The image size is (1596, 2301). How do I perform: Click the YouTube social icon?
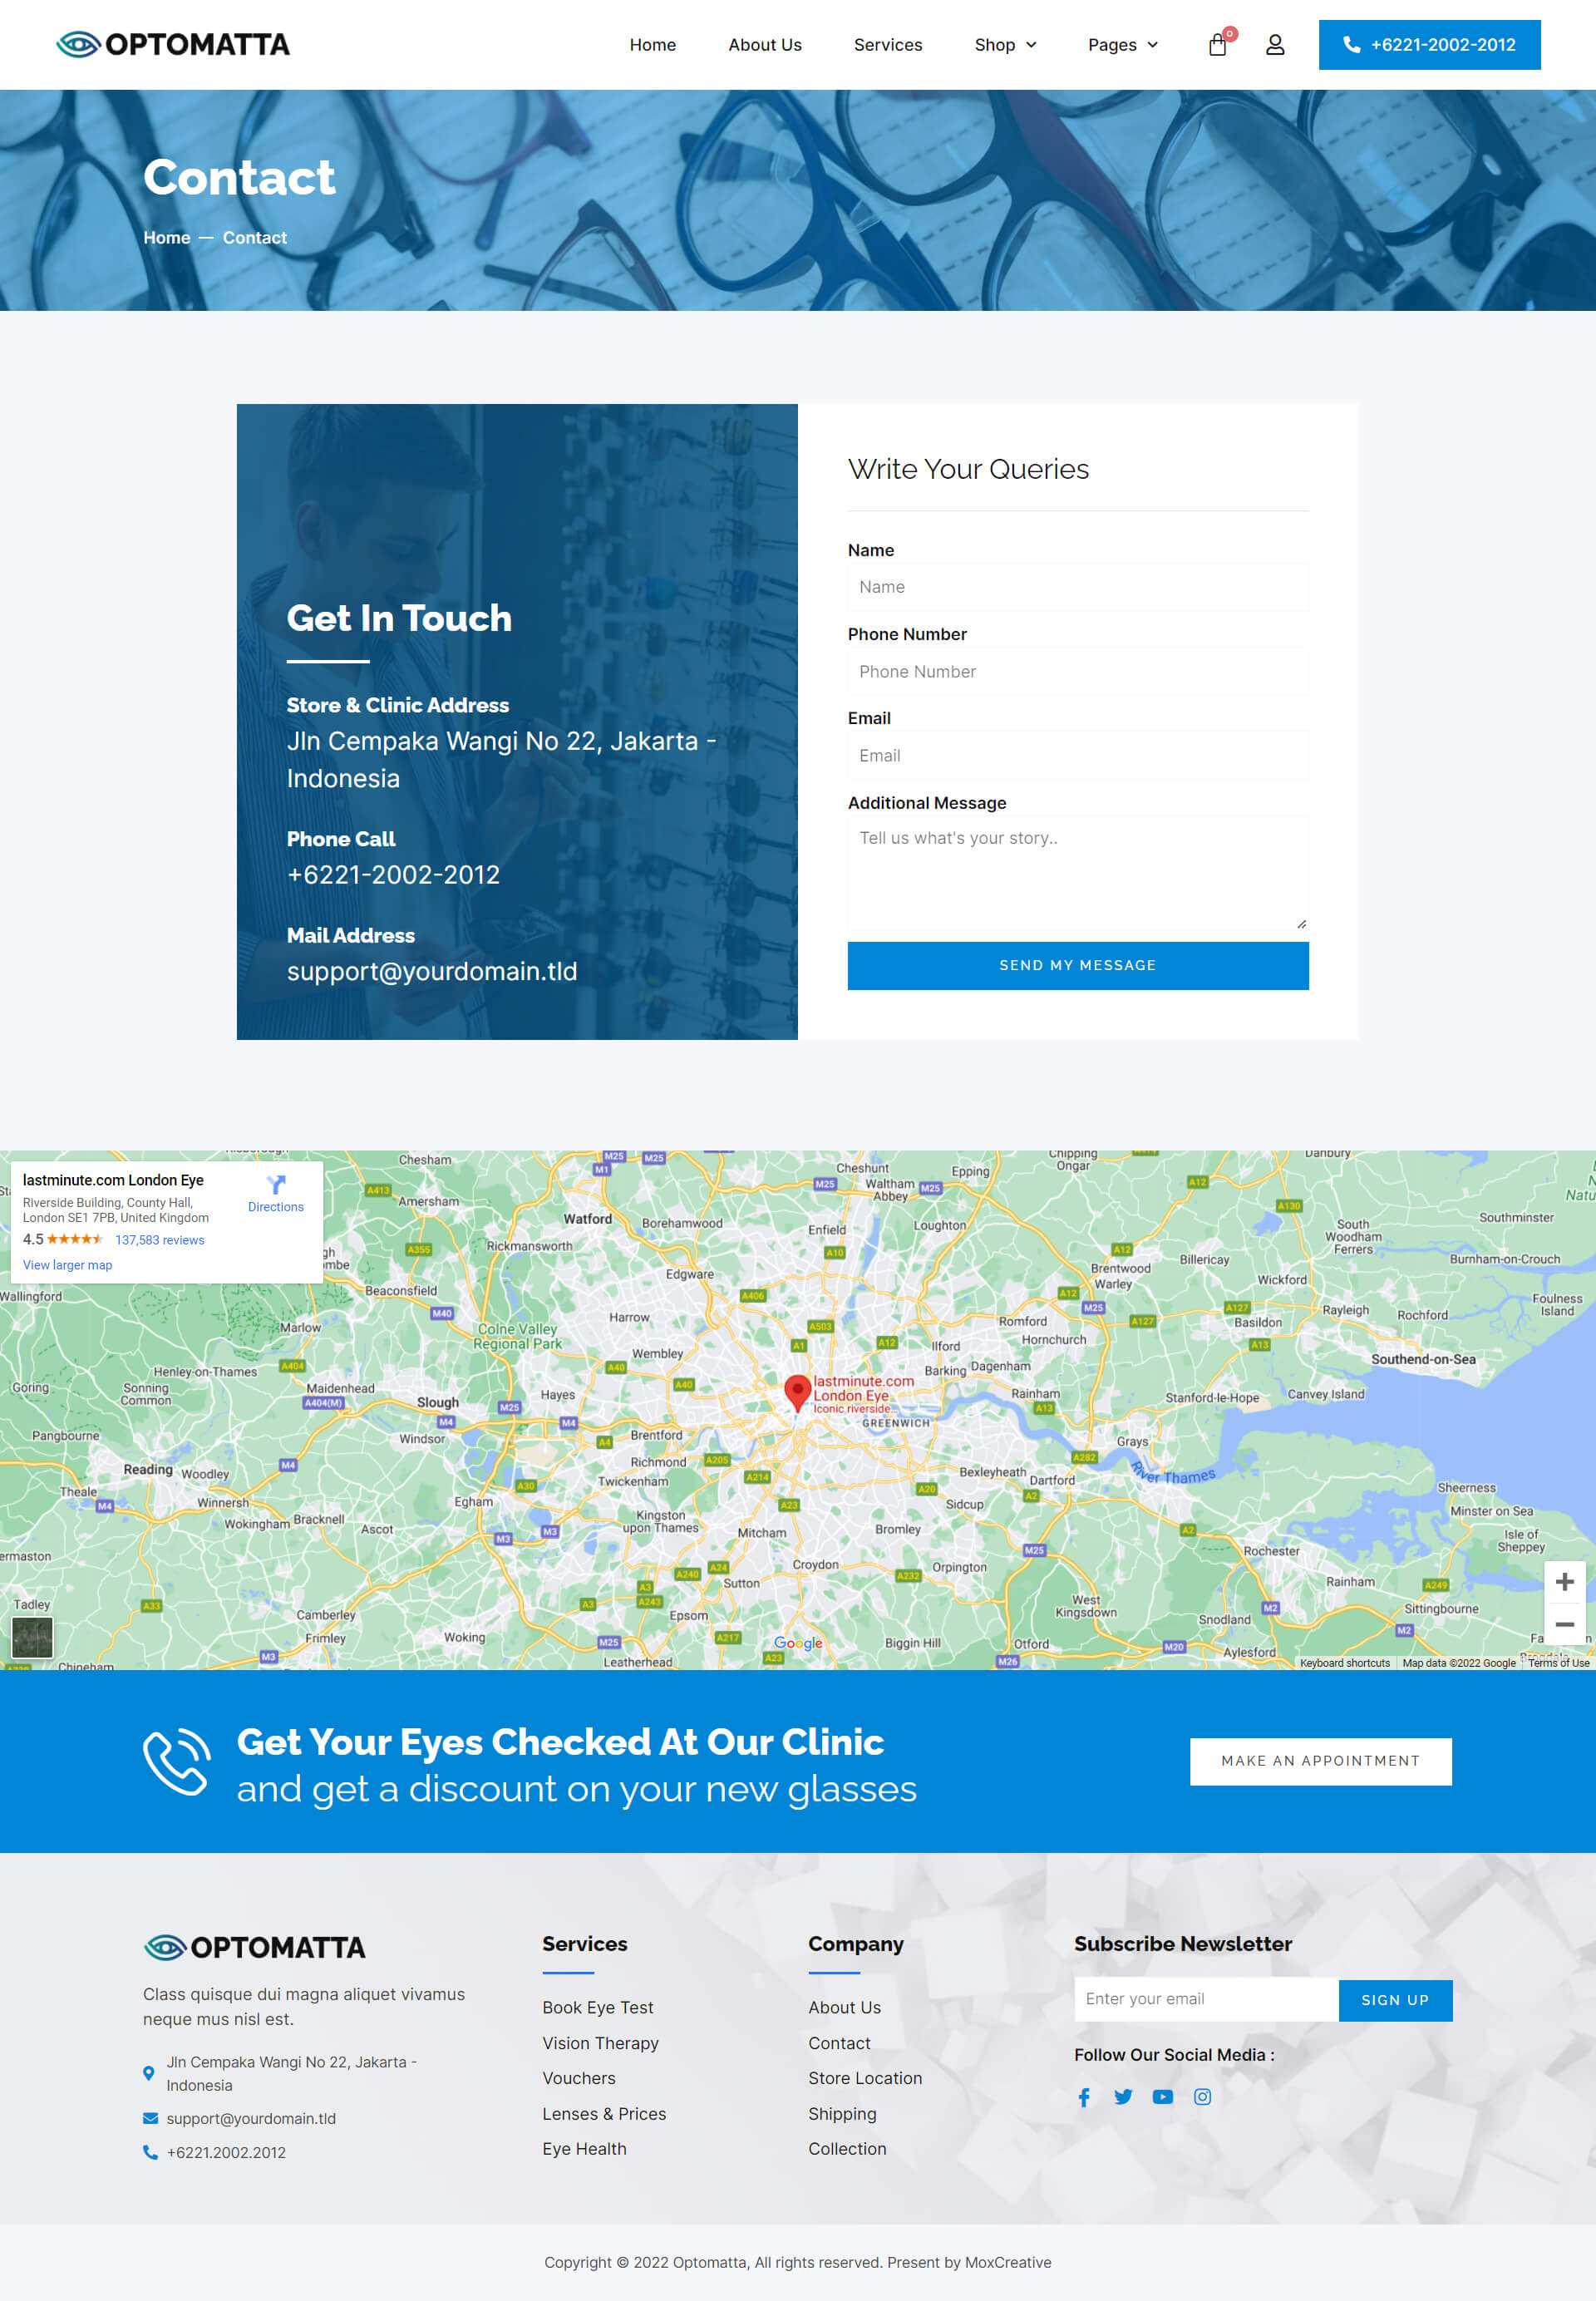click(x=1162, y=2097)
